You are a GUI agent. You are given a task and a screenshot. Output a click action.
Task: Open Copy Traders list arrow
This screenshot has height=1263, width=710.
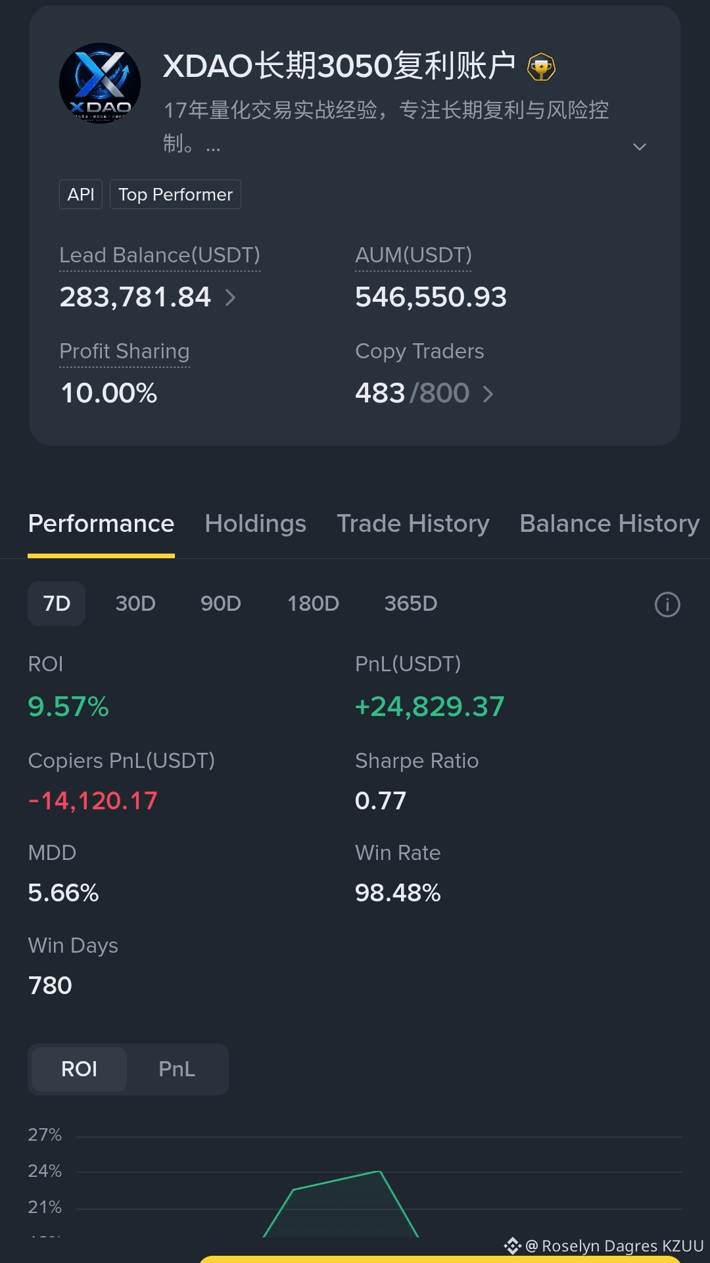[x=488, y=394]
